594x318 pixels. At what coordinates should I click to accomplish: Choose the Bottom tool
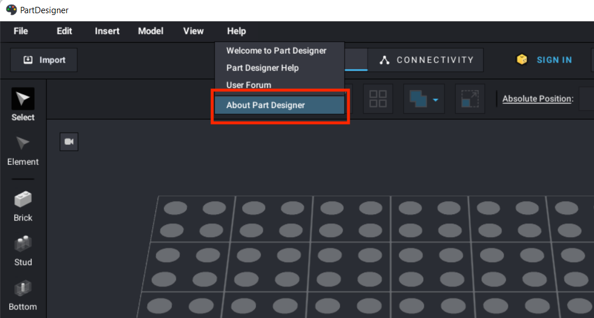[x=23, y=295]
